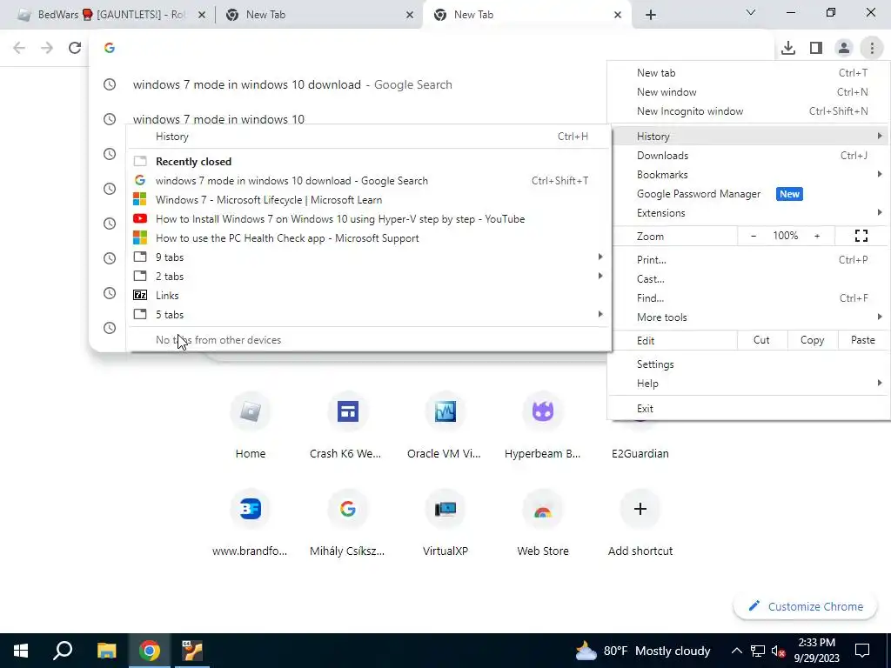Click the three-dot Chrome menu button
The image size is (891, 668).
[x=872, y=48]
